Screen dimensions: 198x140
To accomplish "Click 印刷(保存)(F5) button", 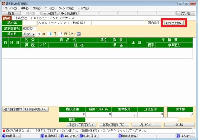I will 114,125.
